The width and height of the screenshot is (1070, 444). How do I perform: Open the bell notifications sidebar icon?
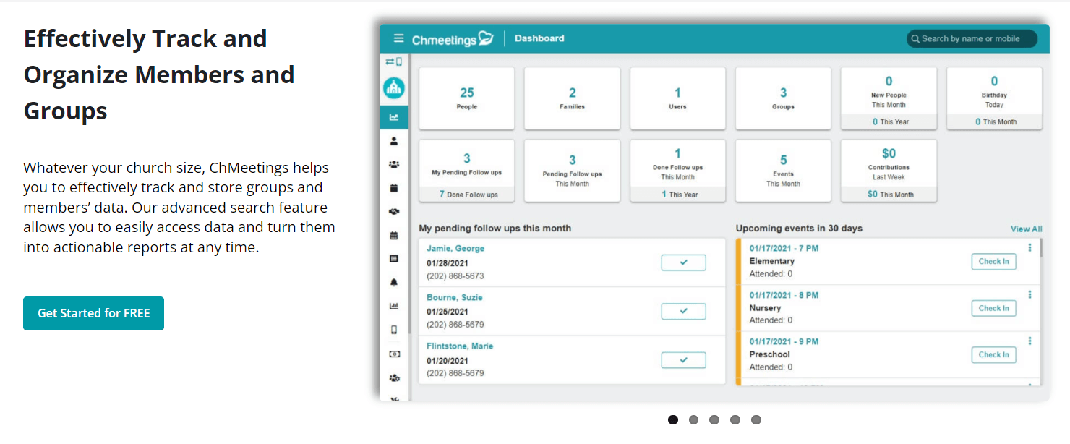point(394,282)
